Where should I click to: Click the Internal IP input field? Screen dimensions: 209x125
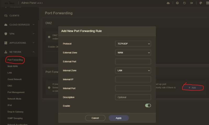click(133, 79)
